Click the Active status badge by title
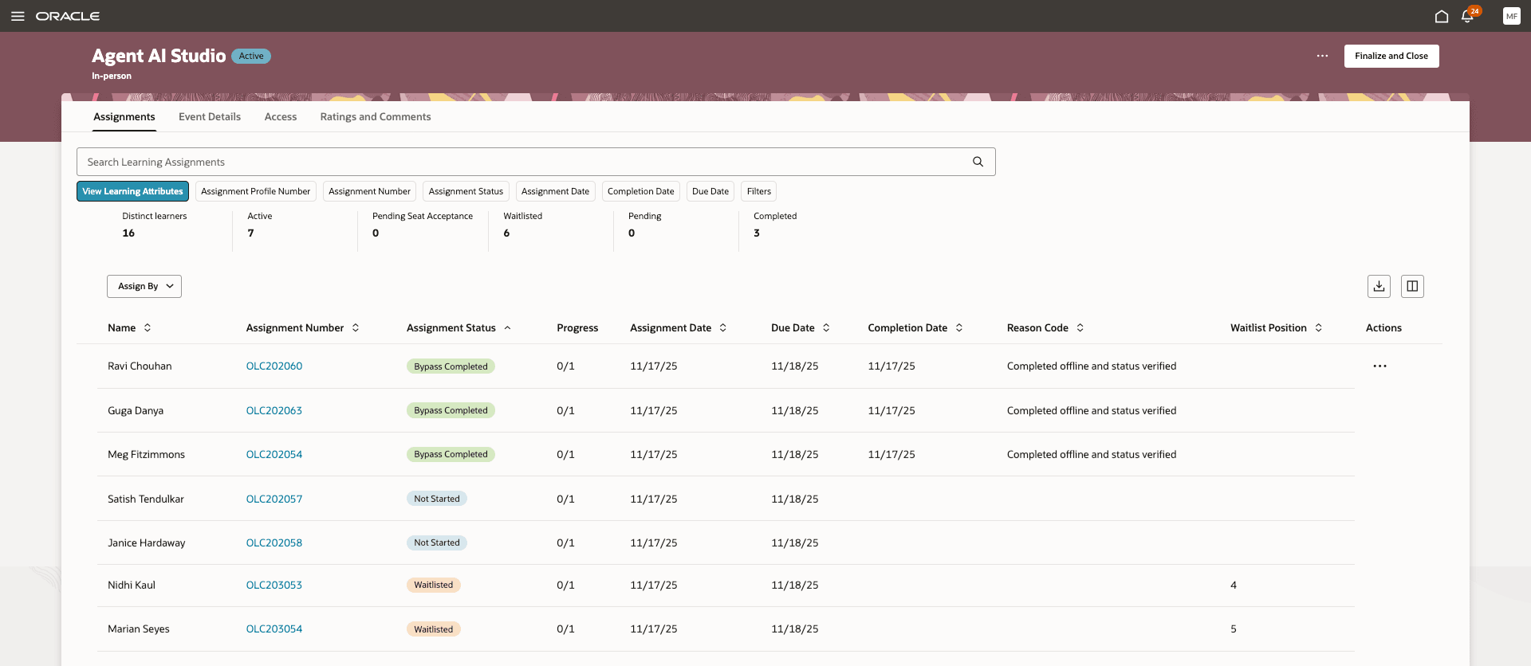This screenshot has width=1531, height=666. tap(251, 56)
